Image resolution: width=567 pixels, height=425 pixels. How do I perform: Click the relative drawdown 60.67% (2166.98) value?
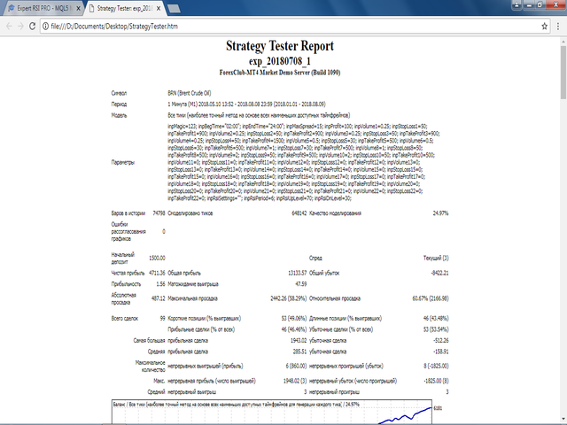tap(431, 298)
